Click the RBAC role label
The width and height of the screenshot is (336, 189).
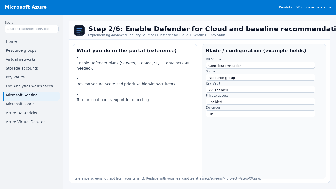tap(213, 59)
